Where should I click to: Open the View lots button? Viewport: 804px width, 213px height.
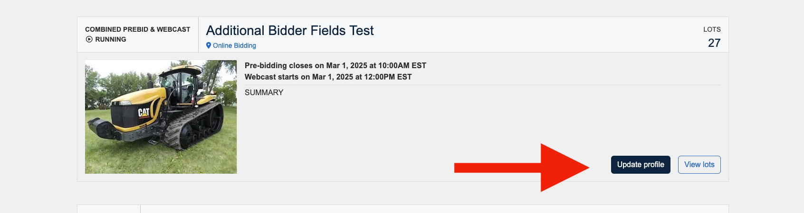[x=699, y=165]
